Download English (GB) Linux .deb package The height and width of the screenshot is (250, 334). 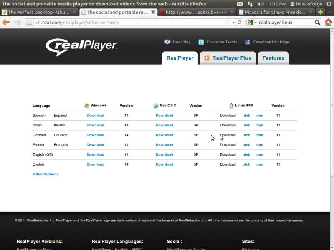[x=247, y=154]
